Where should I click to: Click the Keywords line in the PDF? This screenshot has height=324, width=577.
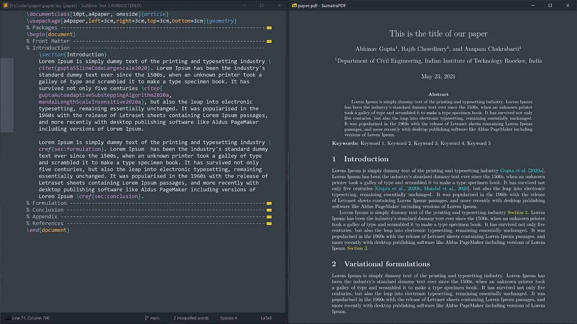point(411,144)
